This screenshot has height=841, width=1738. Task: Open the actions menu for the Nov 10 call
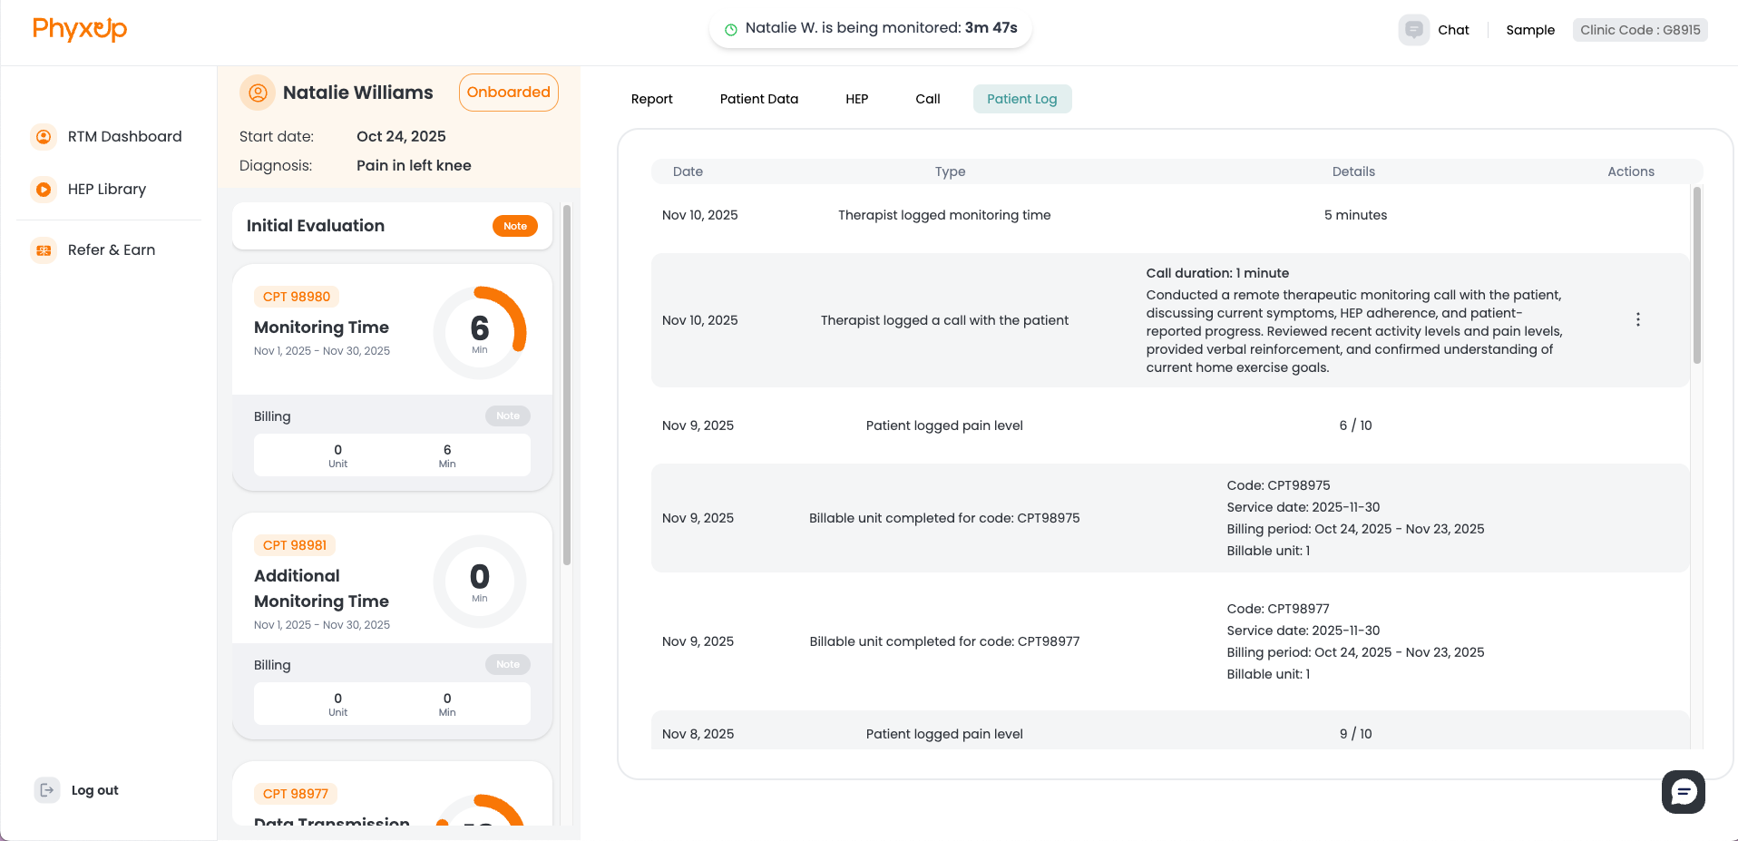[1638, 319]
